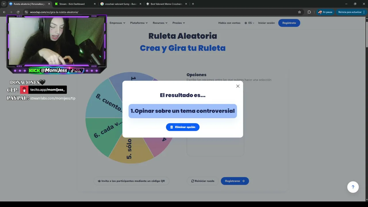368x207 pixels.
Task: Open a new browser tab
Action: pos(193,4)
